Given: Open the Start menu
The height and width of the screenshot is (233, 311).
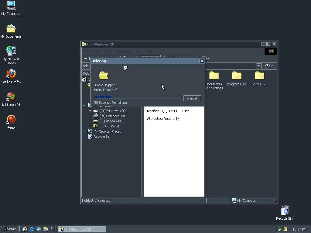Looking at the screenshot, I should (9, 229).
